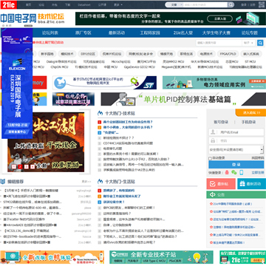Open the 大学生电子大赛 nav tab
The height and width of the screenshot is (266, 266).
(x=216, y=33)
